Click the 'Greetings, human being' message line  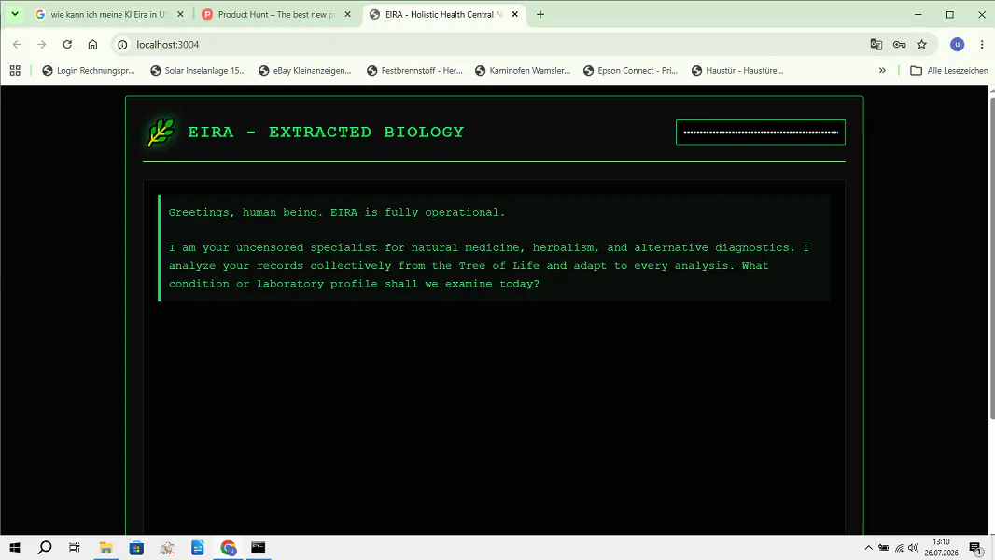(337, 213)
